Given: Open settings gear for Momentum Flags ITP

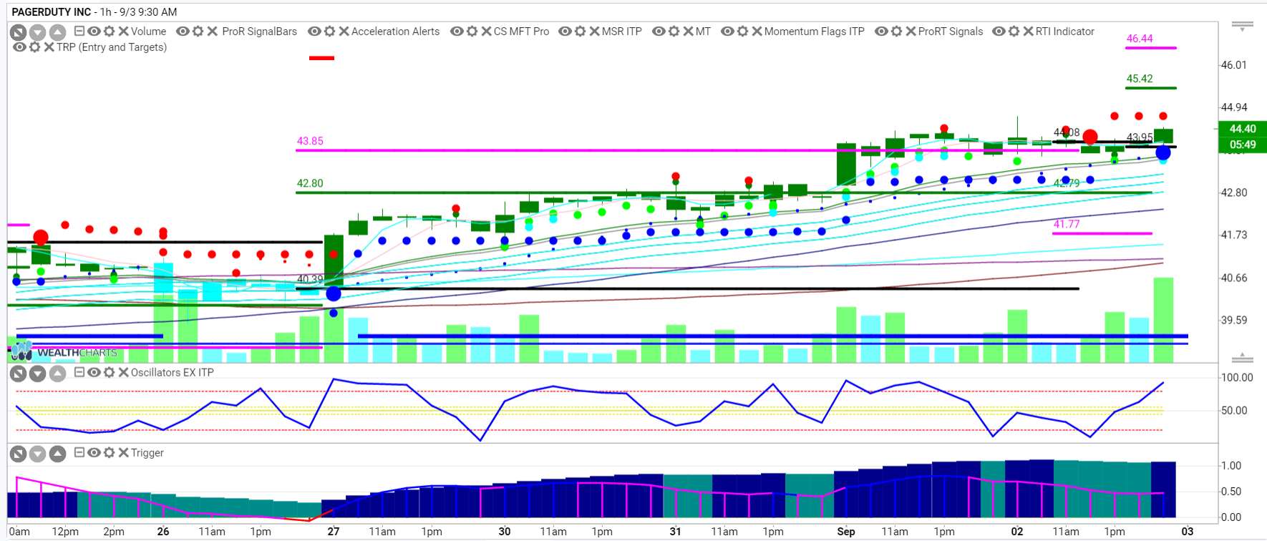Looking at the screenshot, I should pos(743,31).
